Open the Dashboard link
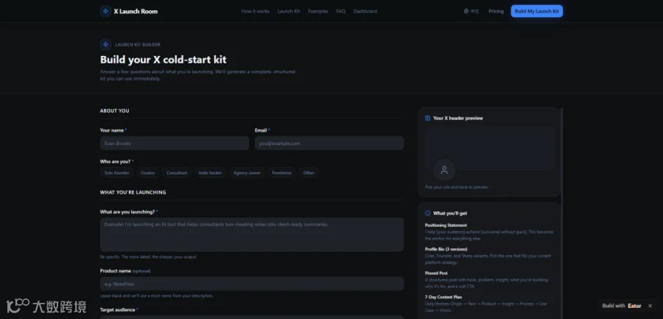This screenshot has height=319, width=663. [x=365, y=12]
